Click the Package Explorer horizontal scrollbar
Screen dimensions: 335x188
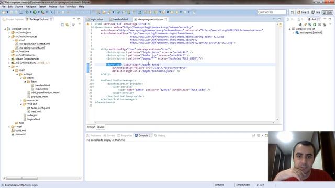pyautogui.click(x=22, y=178)
